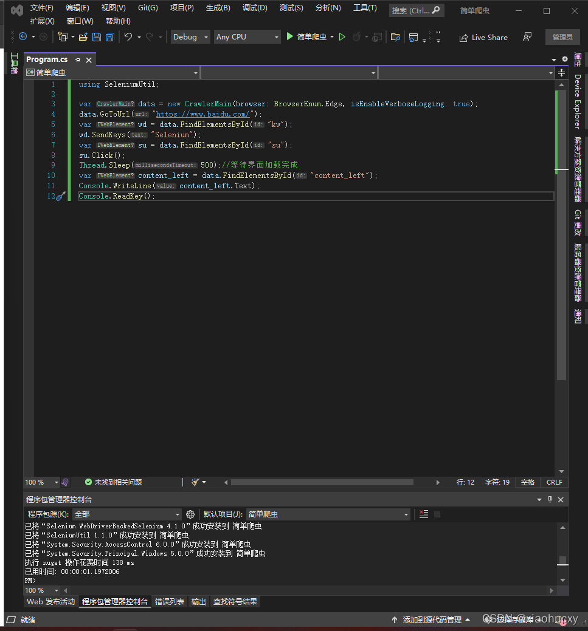The width and height of the screenshot is (588, 631).
Task: Open the 工具箱 side panel tab
Action: pos(14,63)
